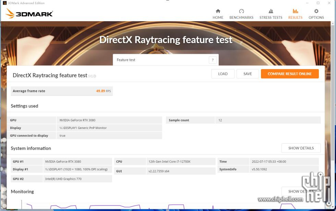This screenshot has width=336, height=211.
Task: Click NVIDIA GeForce RTX 3080 in Settings used
Action: tap(77, 120)
